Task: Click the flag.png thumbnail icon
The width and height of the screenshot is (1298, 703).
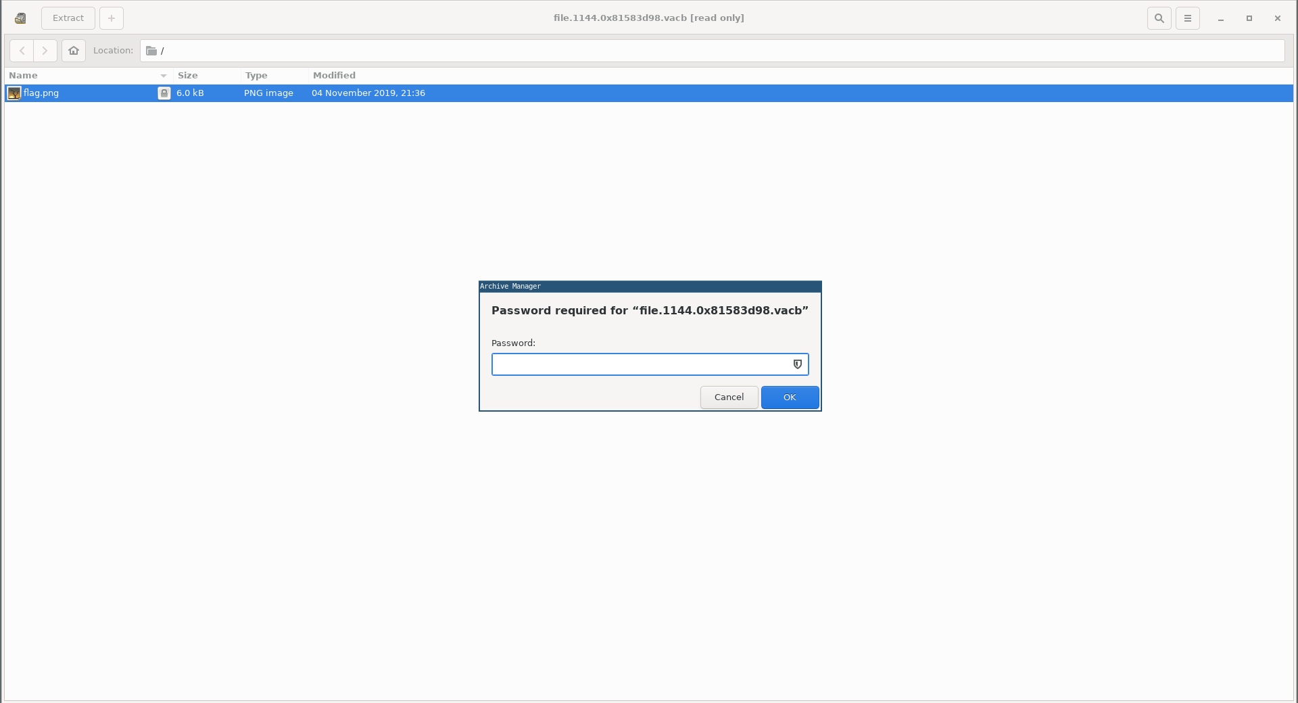Action: (14, 93)
